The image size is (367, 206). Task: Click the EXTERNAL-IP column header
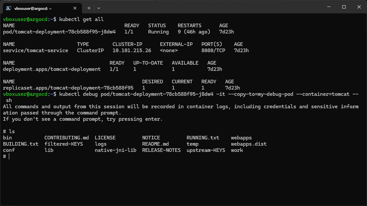(176, 44)
